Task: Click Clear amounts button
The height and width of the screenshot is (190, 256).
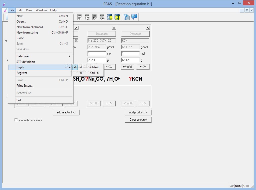Action: (138, 120)
